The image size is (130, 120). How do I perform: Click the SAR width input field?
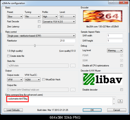coord(115,35)
